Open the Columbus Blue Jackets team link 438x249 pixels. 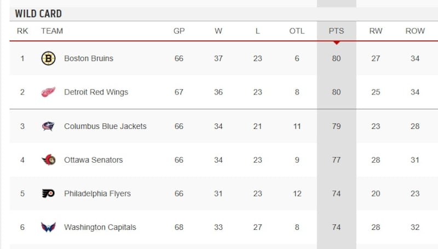[x=105, y=126]
